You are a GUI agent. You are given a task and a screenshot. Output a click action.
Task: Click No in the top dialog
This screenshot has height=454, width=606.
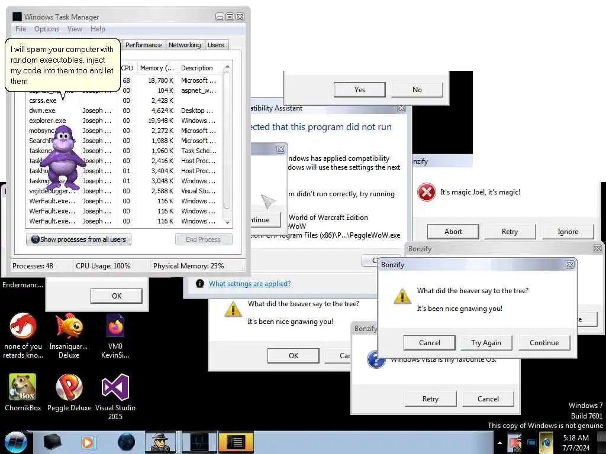coord(417,90)
